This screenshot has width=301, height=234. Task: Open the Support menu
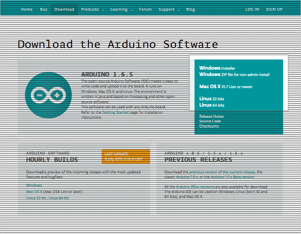pyautogui.click(x=167, y=10)
